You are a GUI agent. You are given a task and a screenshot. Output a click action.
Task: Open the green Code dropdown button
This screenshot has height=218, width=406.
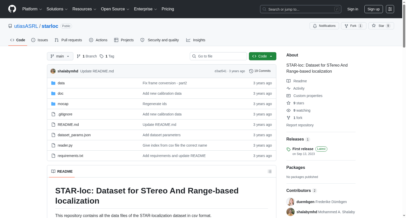pyautogui.click(x=263, y=56)
